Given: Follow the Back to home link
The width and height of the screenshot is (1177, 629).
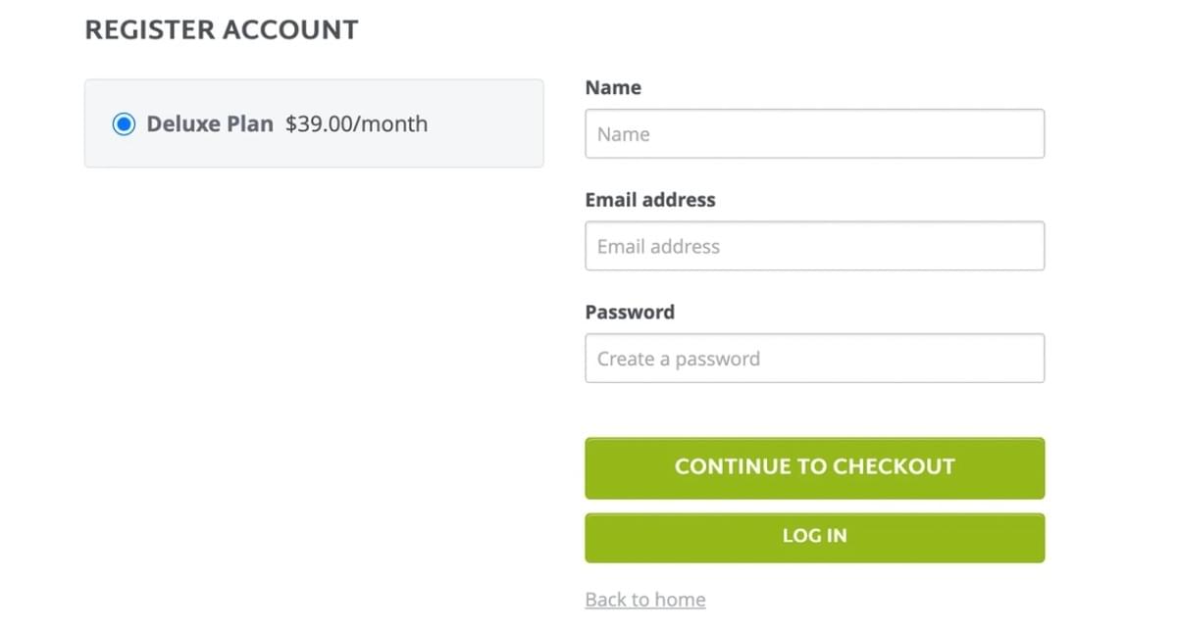Looking at the screenshot, I should [x=644, y=600].
